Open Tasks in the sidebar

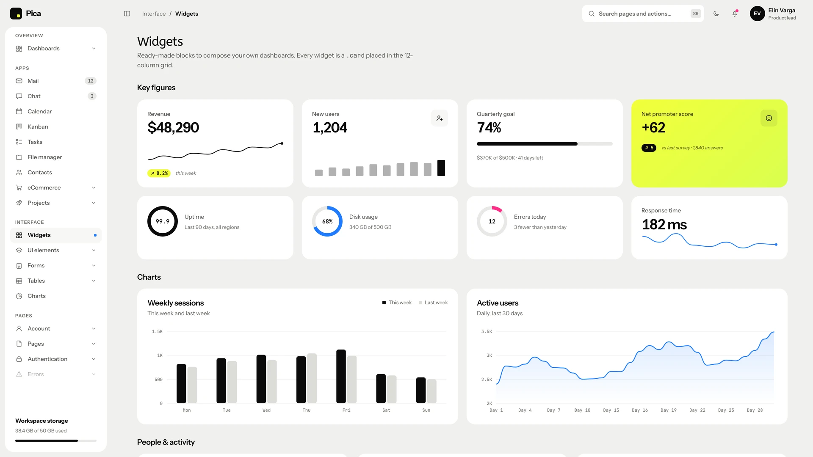pos(56,142)
